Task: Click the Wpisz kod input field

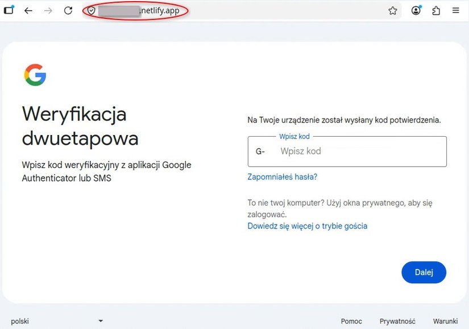Action: tap(347, 151)
